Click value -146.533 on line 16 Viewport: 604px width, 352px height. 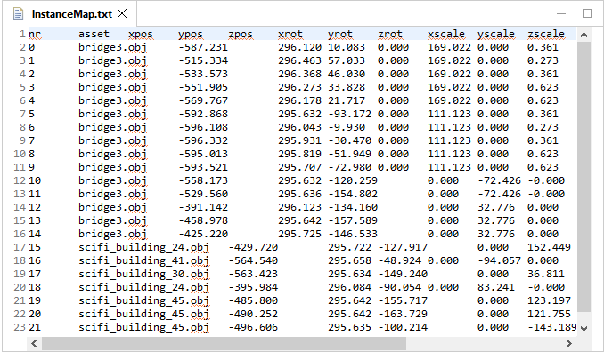[353, 234]
